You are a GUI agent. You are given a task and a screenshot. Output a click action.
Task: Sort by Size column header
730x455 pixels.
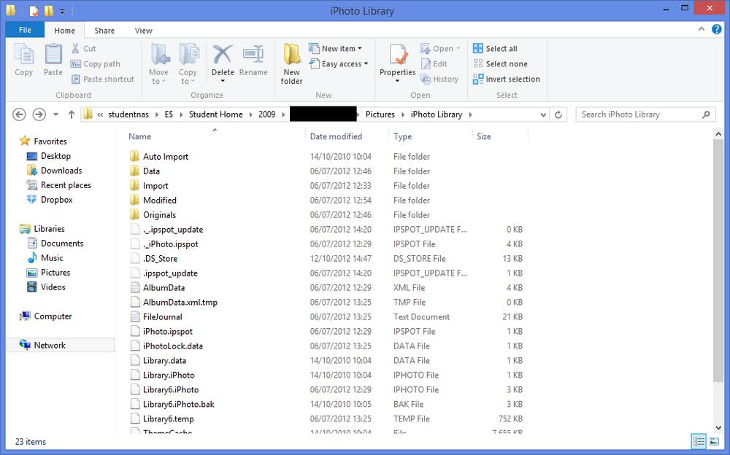pyautogui.click(x=484, y=136)
